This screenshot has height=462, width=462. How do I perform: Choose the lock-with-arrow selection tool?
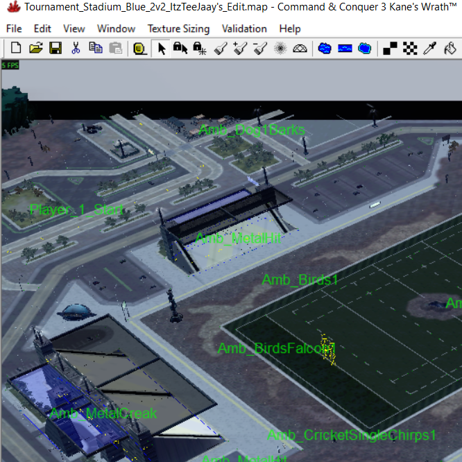tap(180, 48)
